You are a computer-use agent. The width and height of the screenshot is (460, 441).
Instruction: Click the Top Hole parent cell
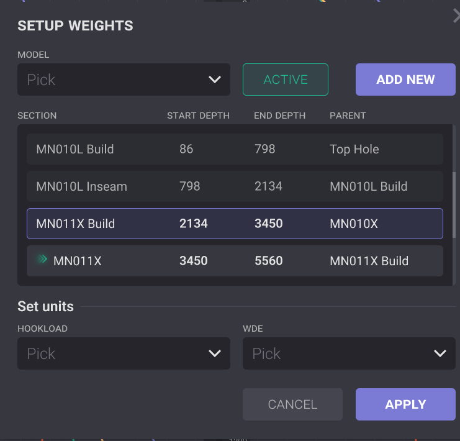point(354,149)
